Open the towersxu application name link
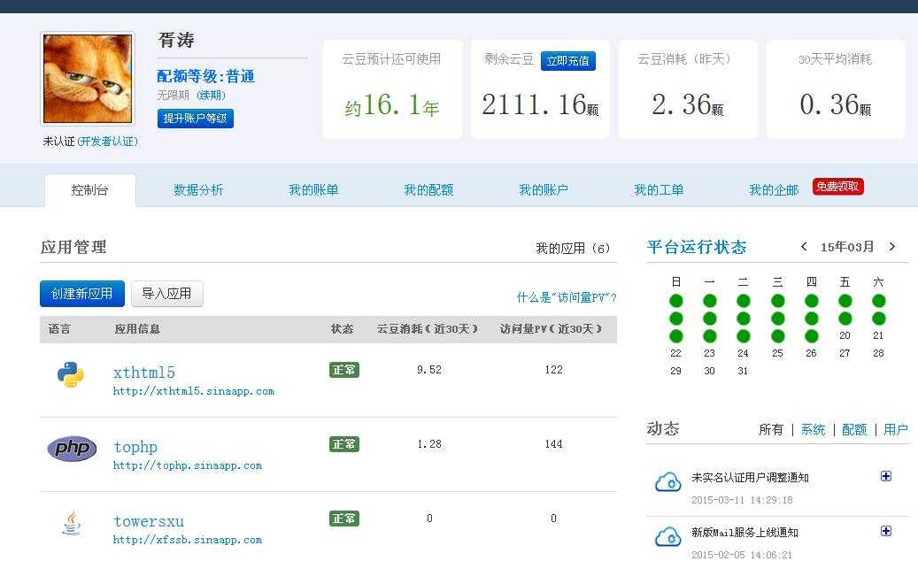 [x=149, y=521]
